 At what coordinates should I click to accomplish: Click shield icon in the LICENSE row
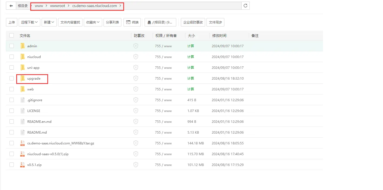(x=136, y=111)
